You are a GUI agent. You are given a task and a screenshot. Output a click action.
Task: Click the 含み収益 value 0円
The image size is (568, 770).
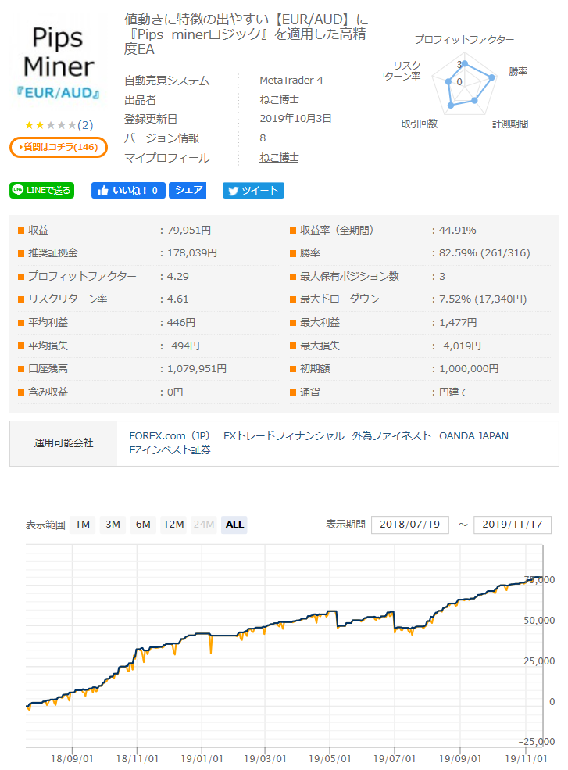175,392
